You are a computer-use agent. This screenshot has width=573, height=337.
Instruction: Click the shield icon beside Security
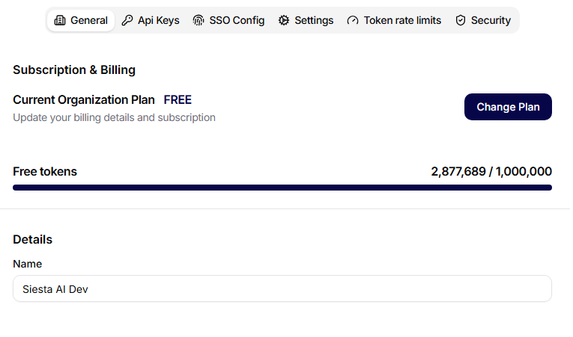click(461, 20)
